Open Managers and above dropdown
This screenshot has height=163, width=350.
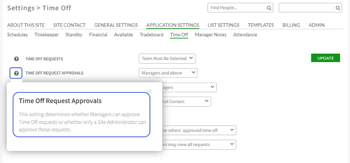click(168, 73)
